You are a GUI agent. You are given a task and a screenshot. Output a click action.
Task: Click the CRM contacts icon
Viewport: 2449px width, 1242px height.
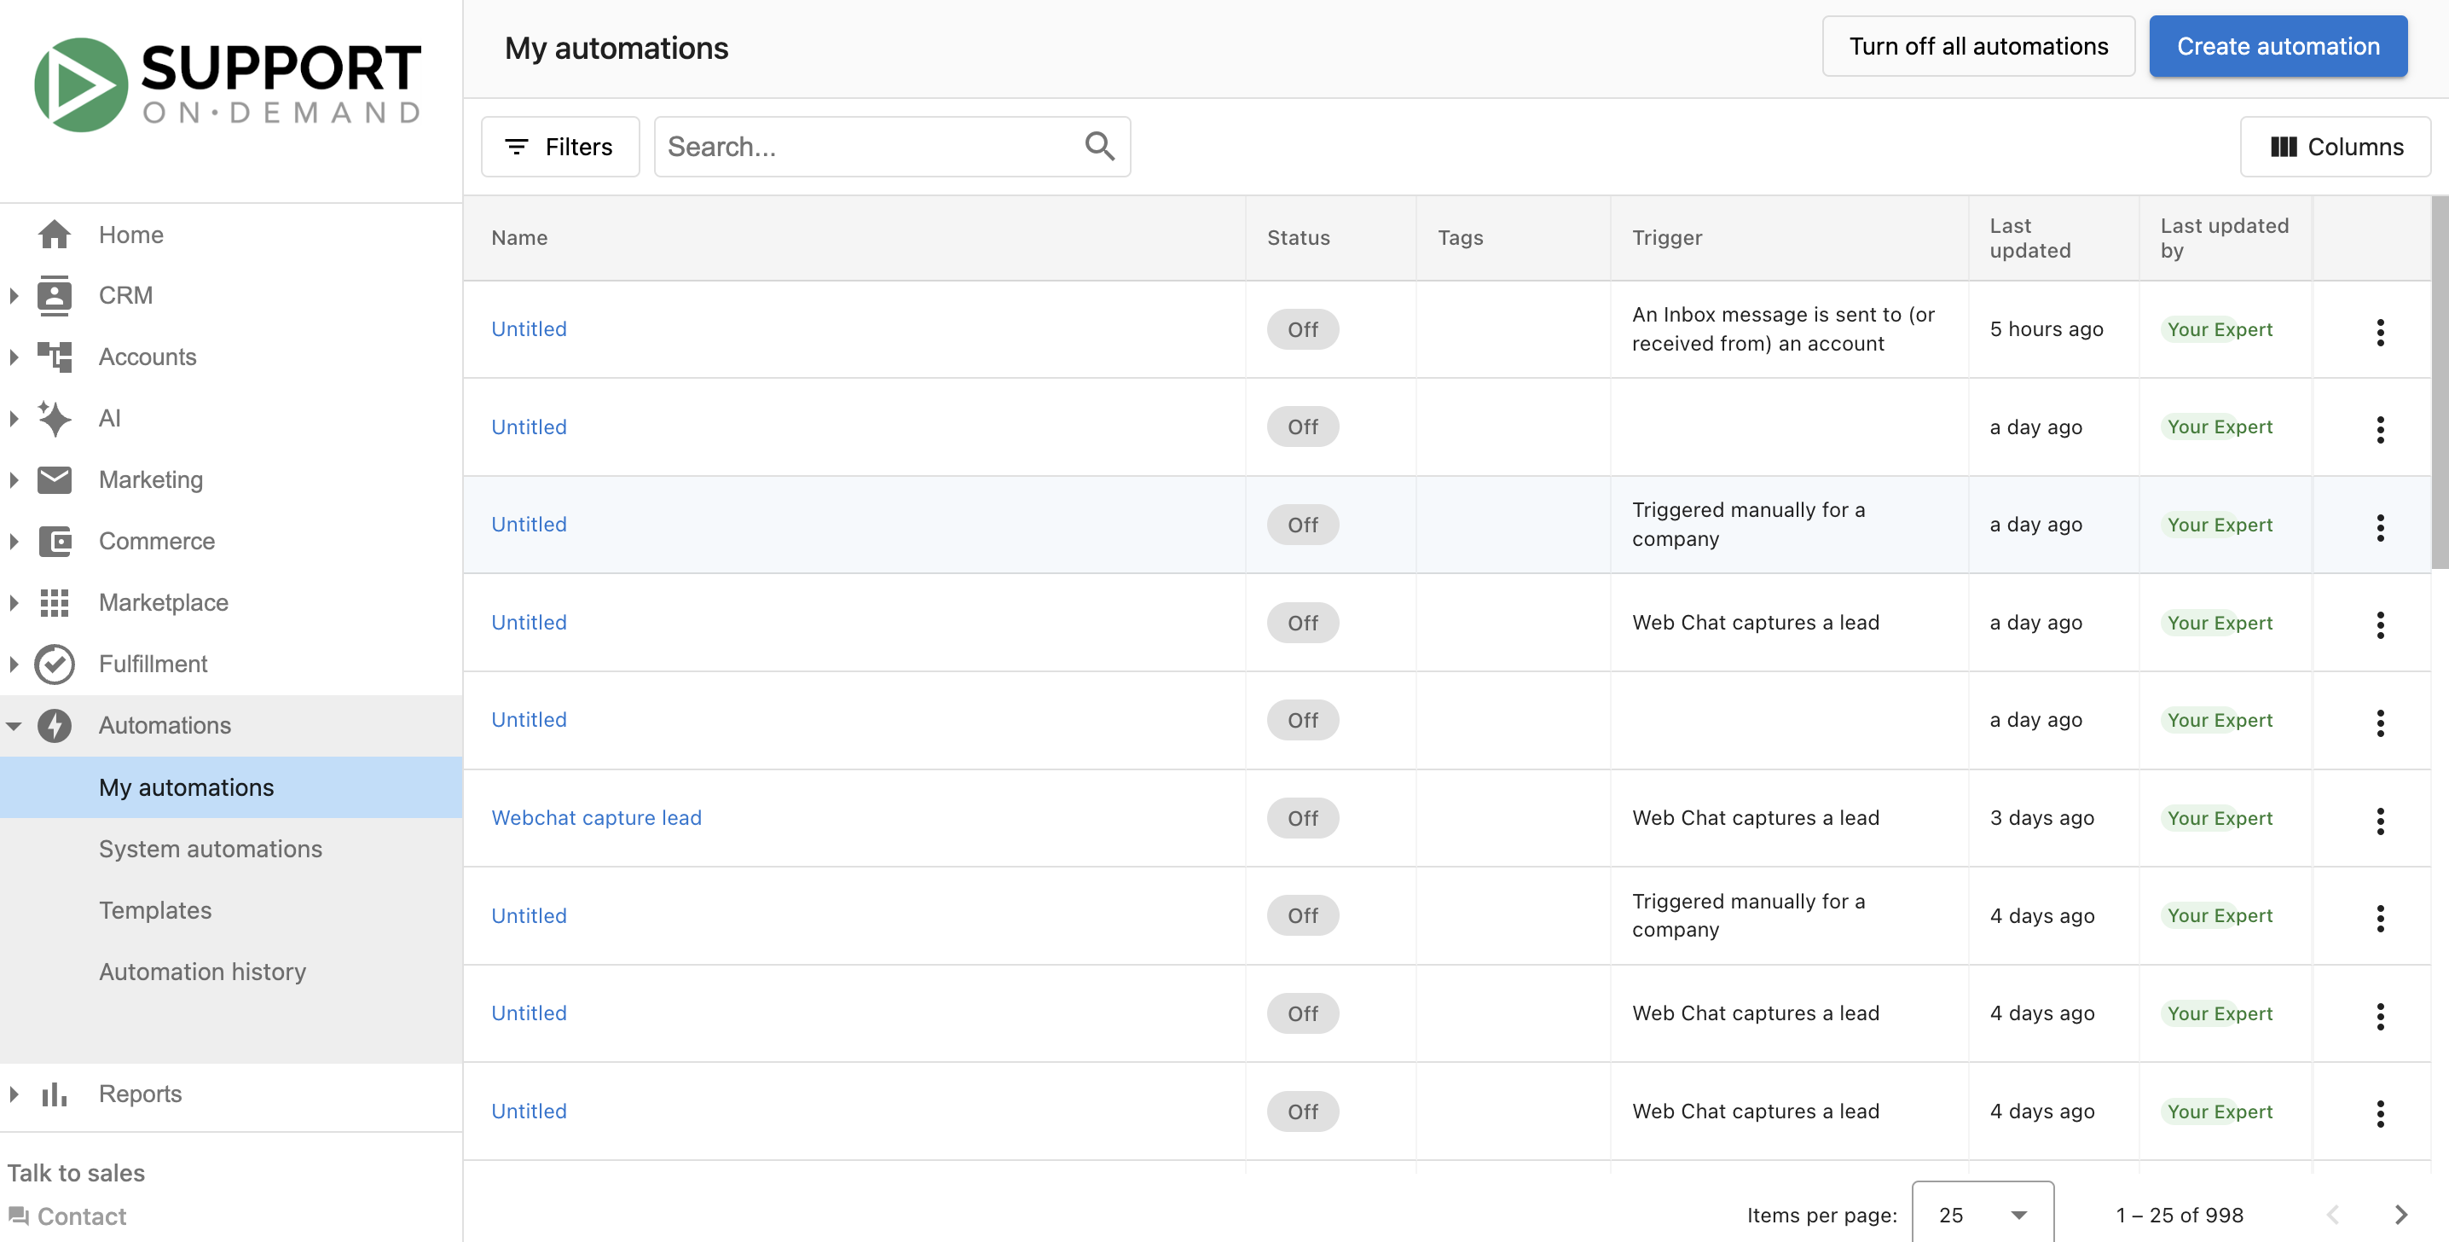[x=55, y=296]
